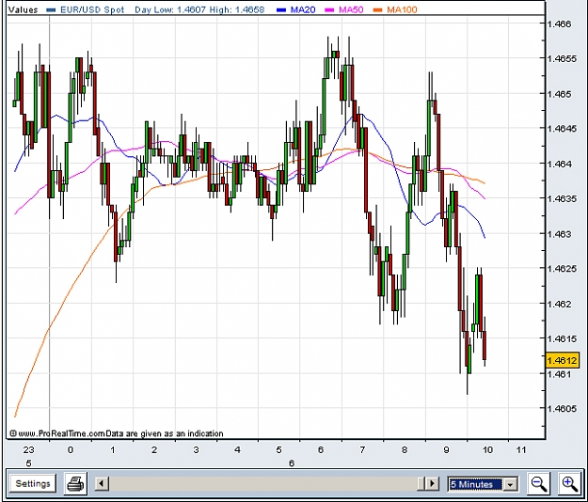Click the 1.4635 price axis label
The image size is (588, 502).
coord(562,198)
